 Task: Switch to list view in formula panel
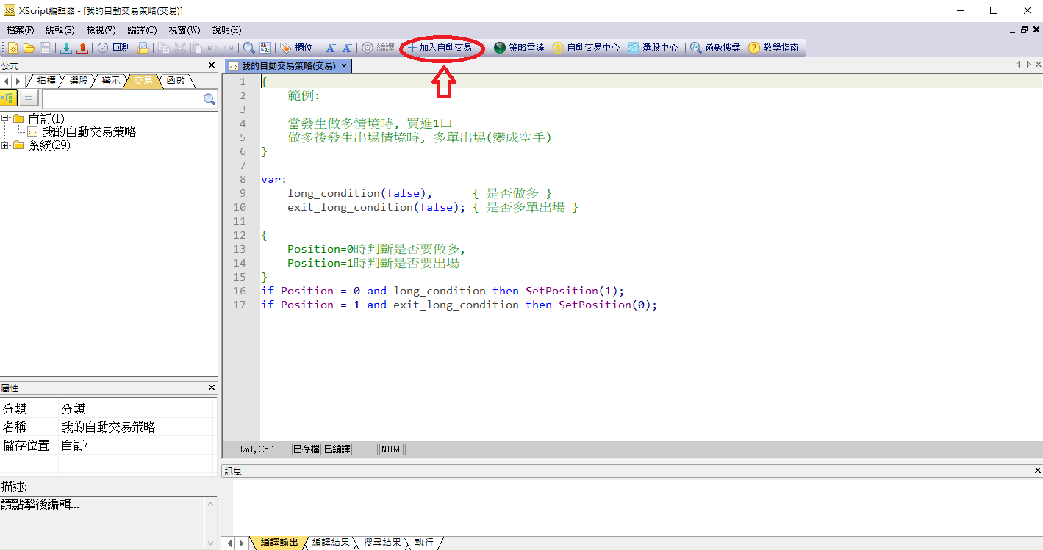point(28,98)
